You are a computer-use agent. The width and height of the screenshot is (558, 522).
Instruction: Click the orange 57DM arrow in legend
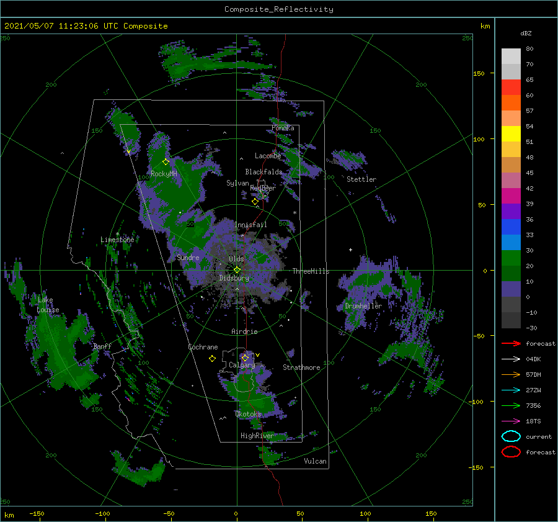point(511,374)
